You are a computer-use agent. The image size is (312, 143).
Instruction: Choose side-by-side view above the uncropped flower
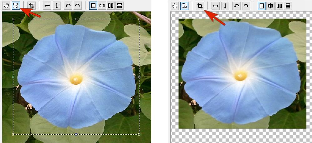[x=111, y=6]
